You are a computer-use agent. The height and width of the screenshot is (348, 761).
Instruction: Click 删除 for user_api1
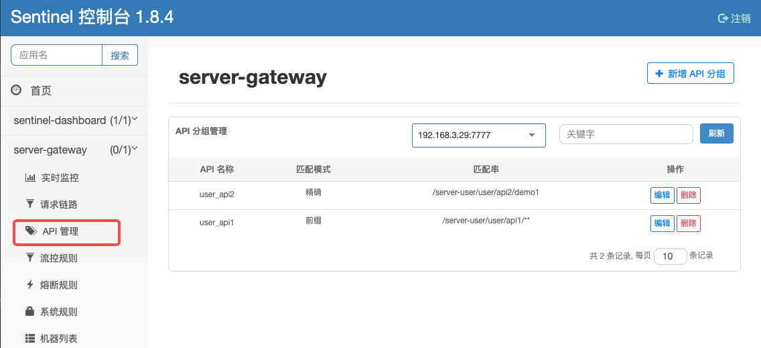click(x=688, y=223)
